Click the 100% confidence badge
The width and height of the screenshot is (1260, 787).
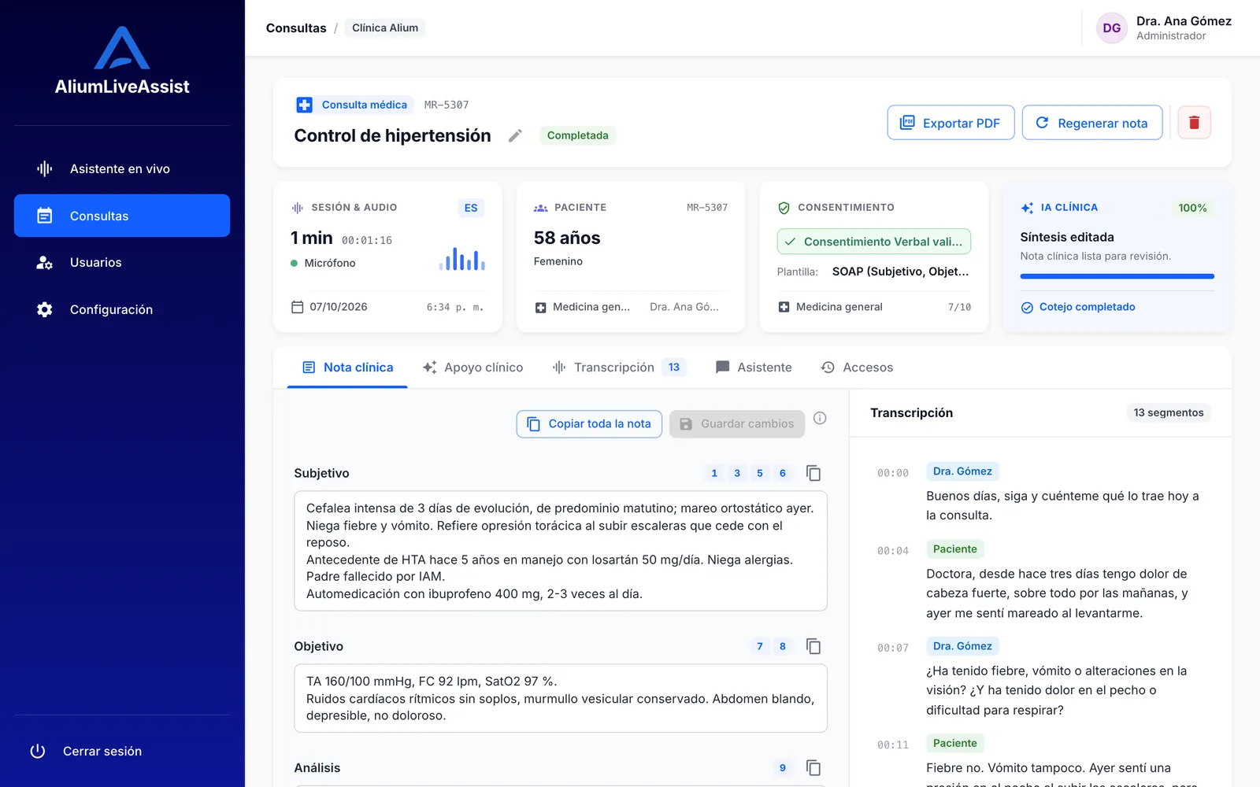[1192, 208]
